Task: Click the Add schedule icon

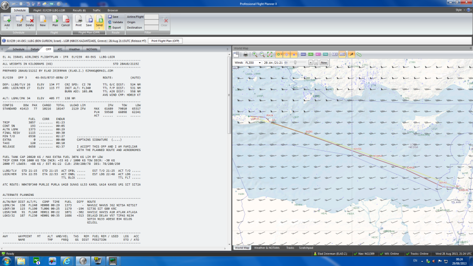Action: 7,19
